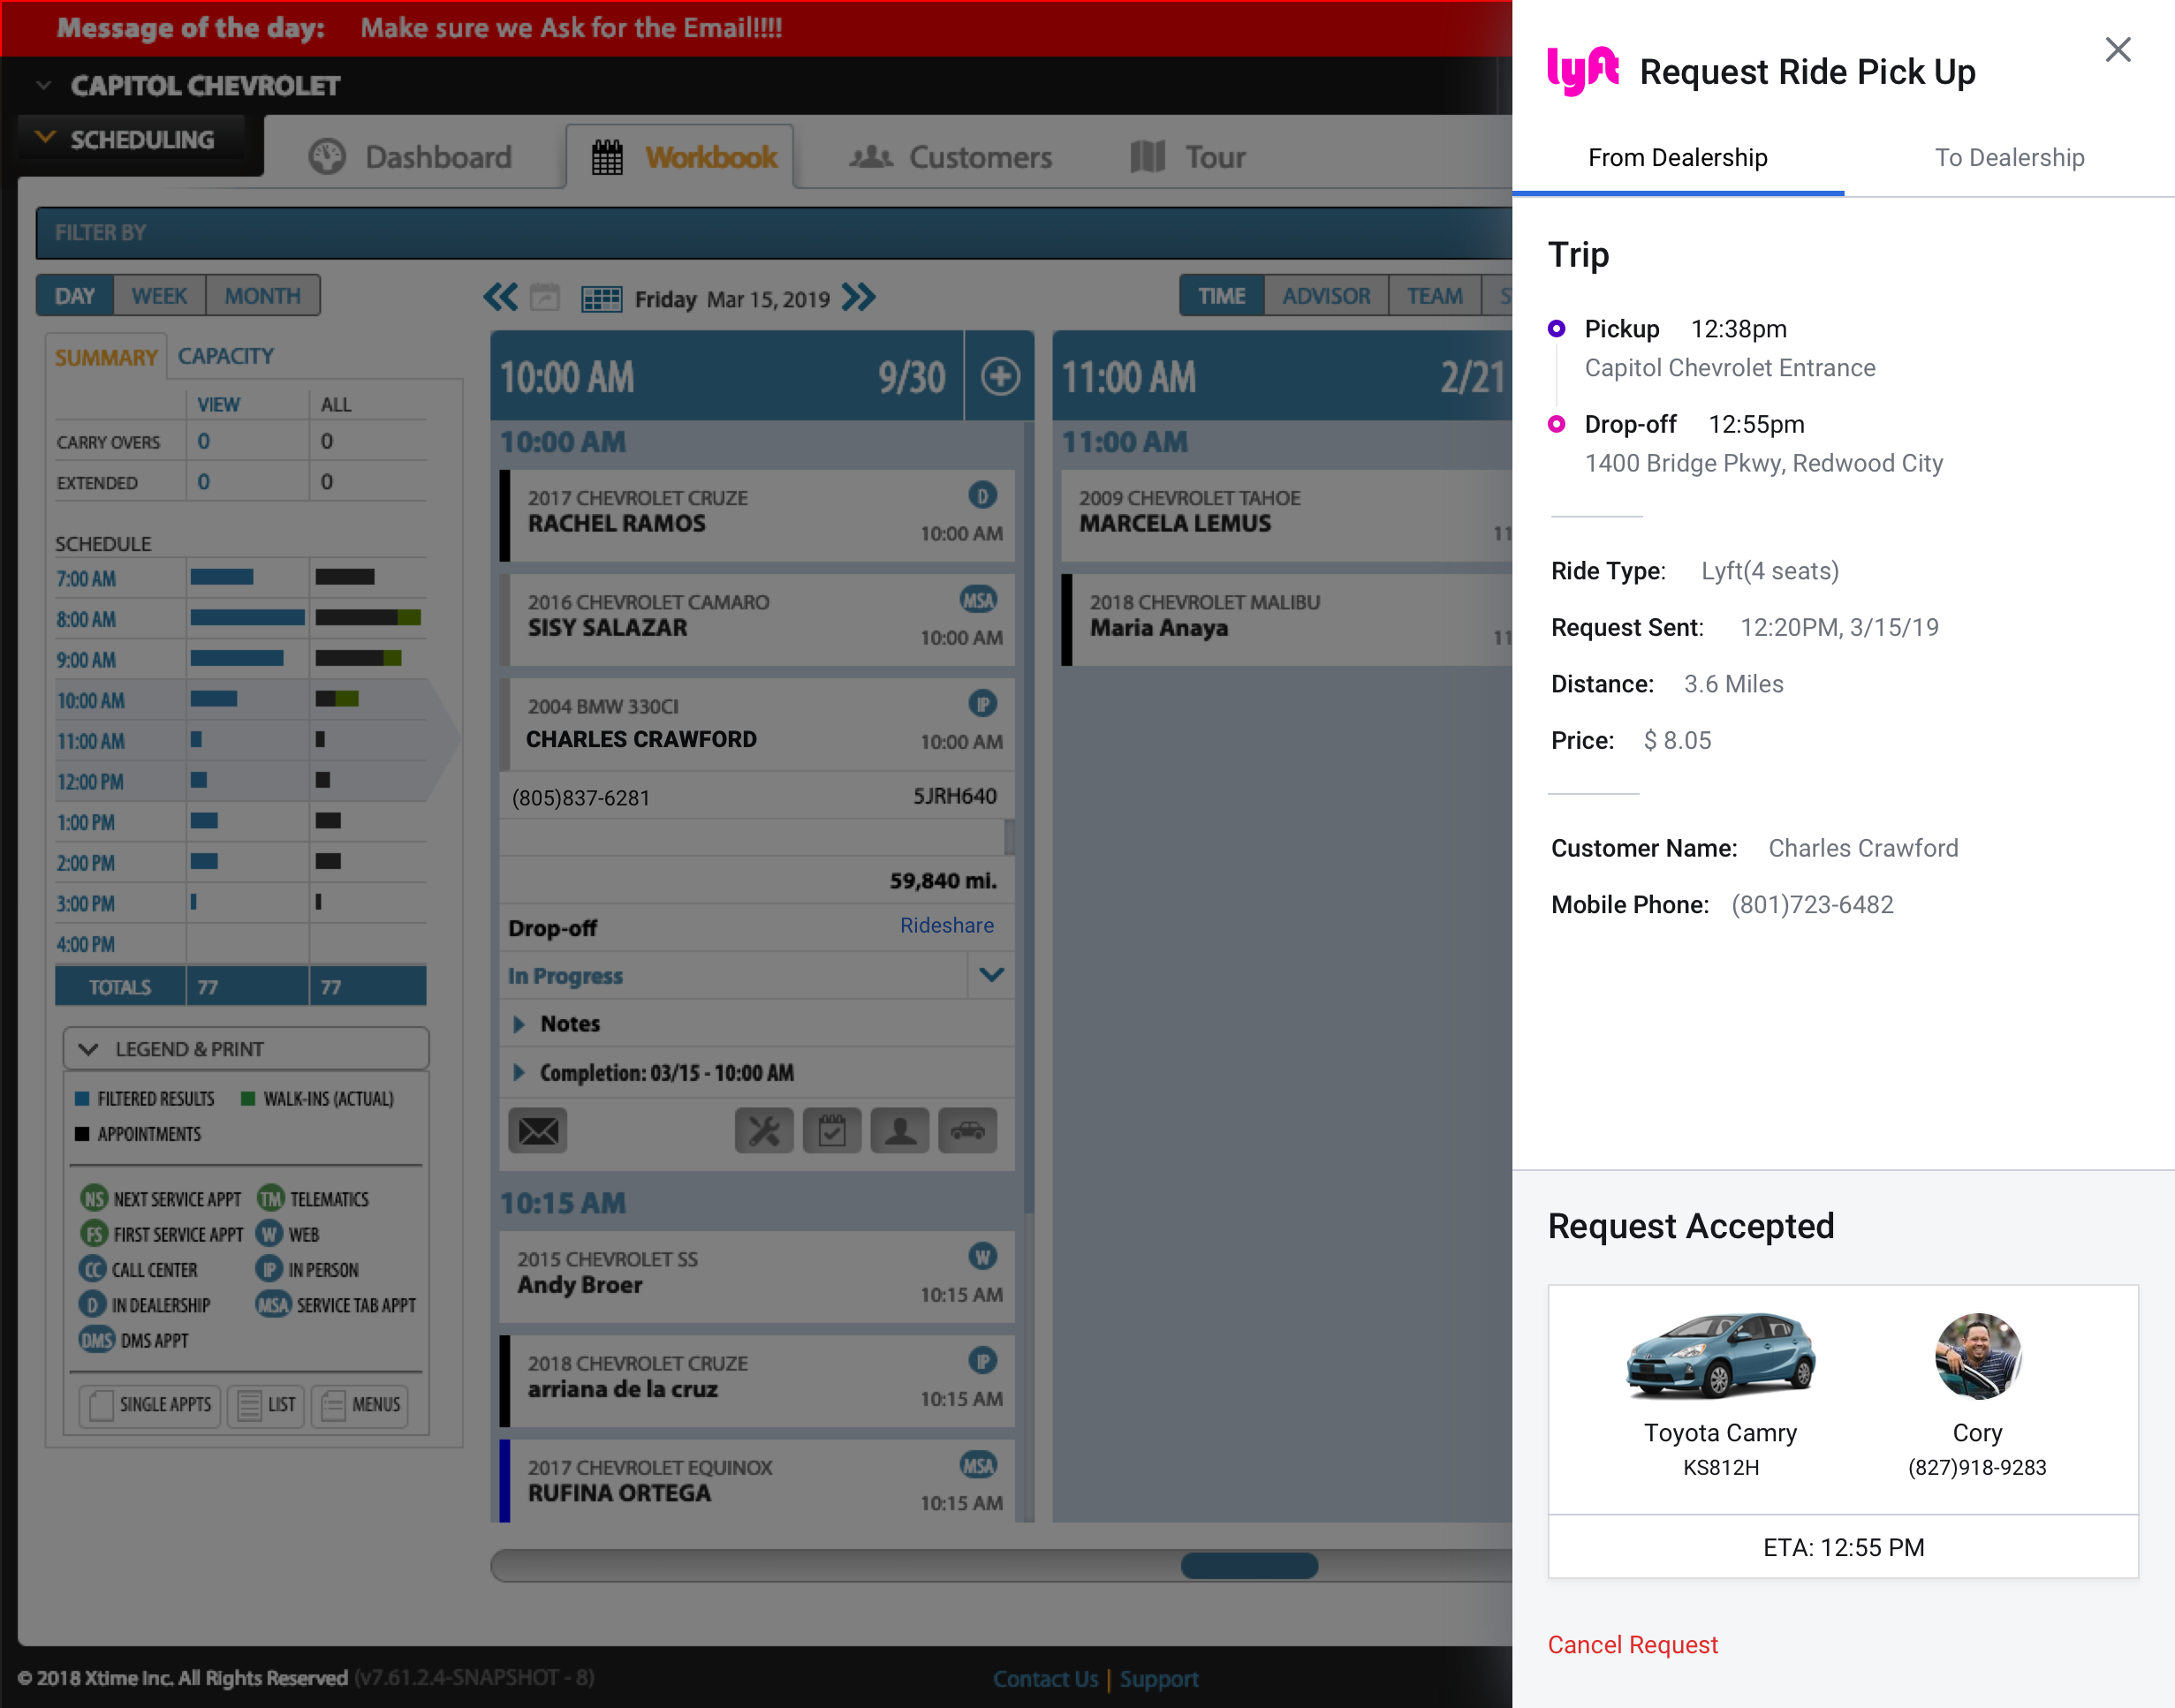Viewport: 2175px width, 1708px height.
Task: Click DMS Appt legend icon
Action: pos(97,1340)
